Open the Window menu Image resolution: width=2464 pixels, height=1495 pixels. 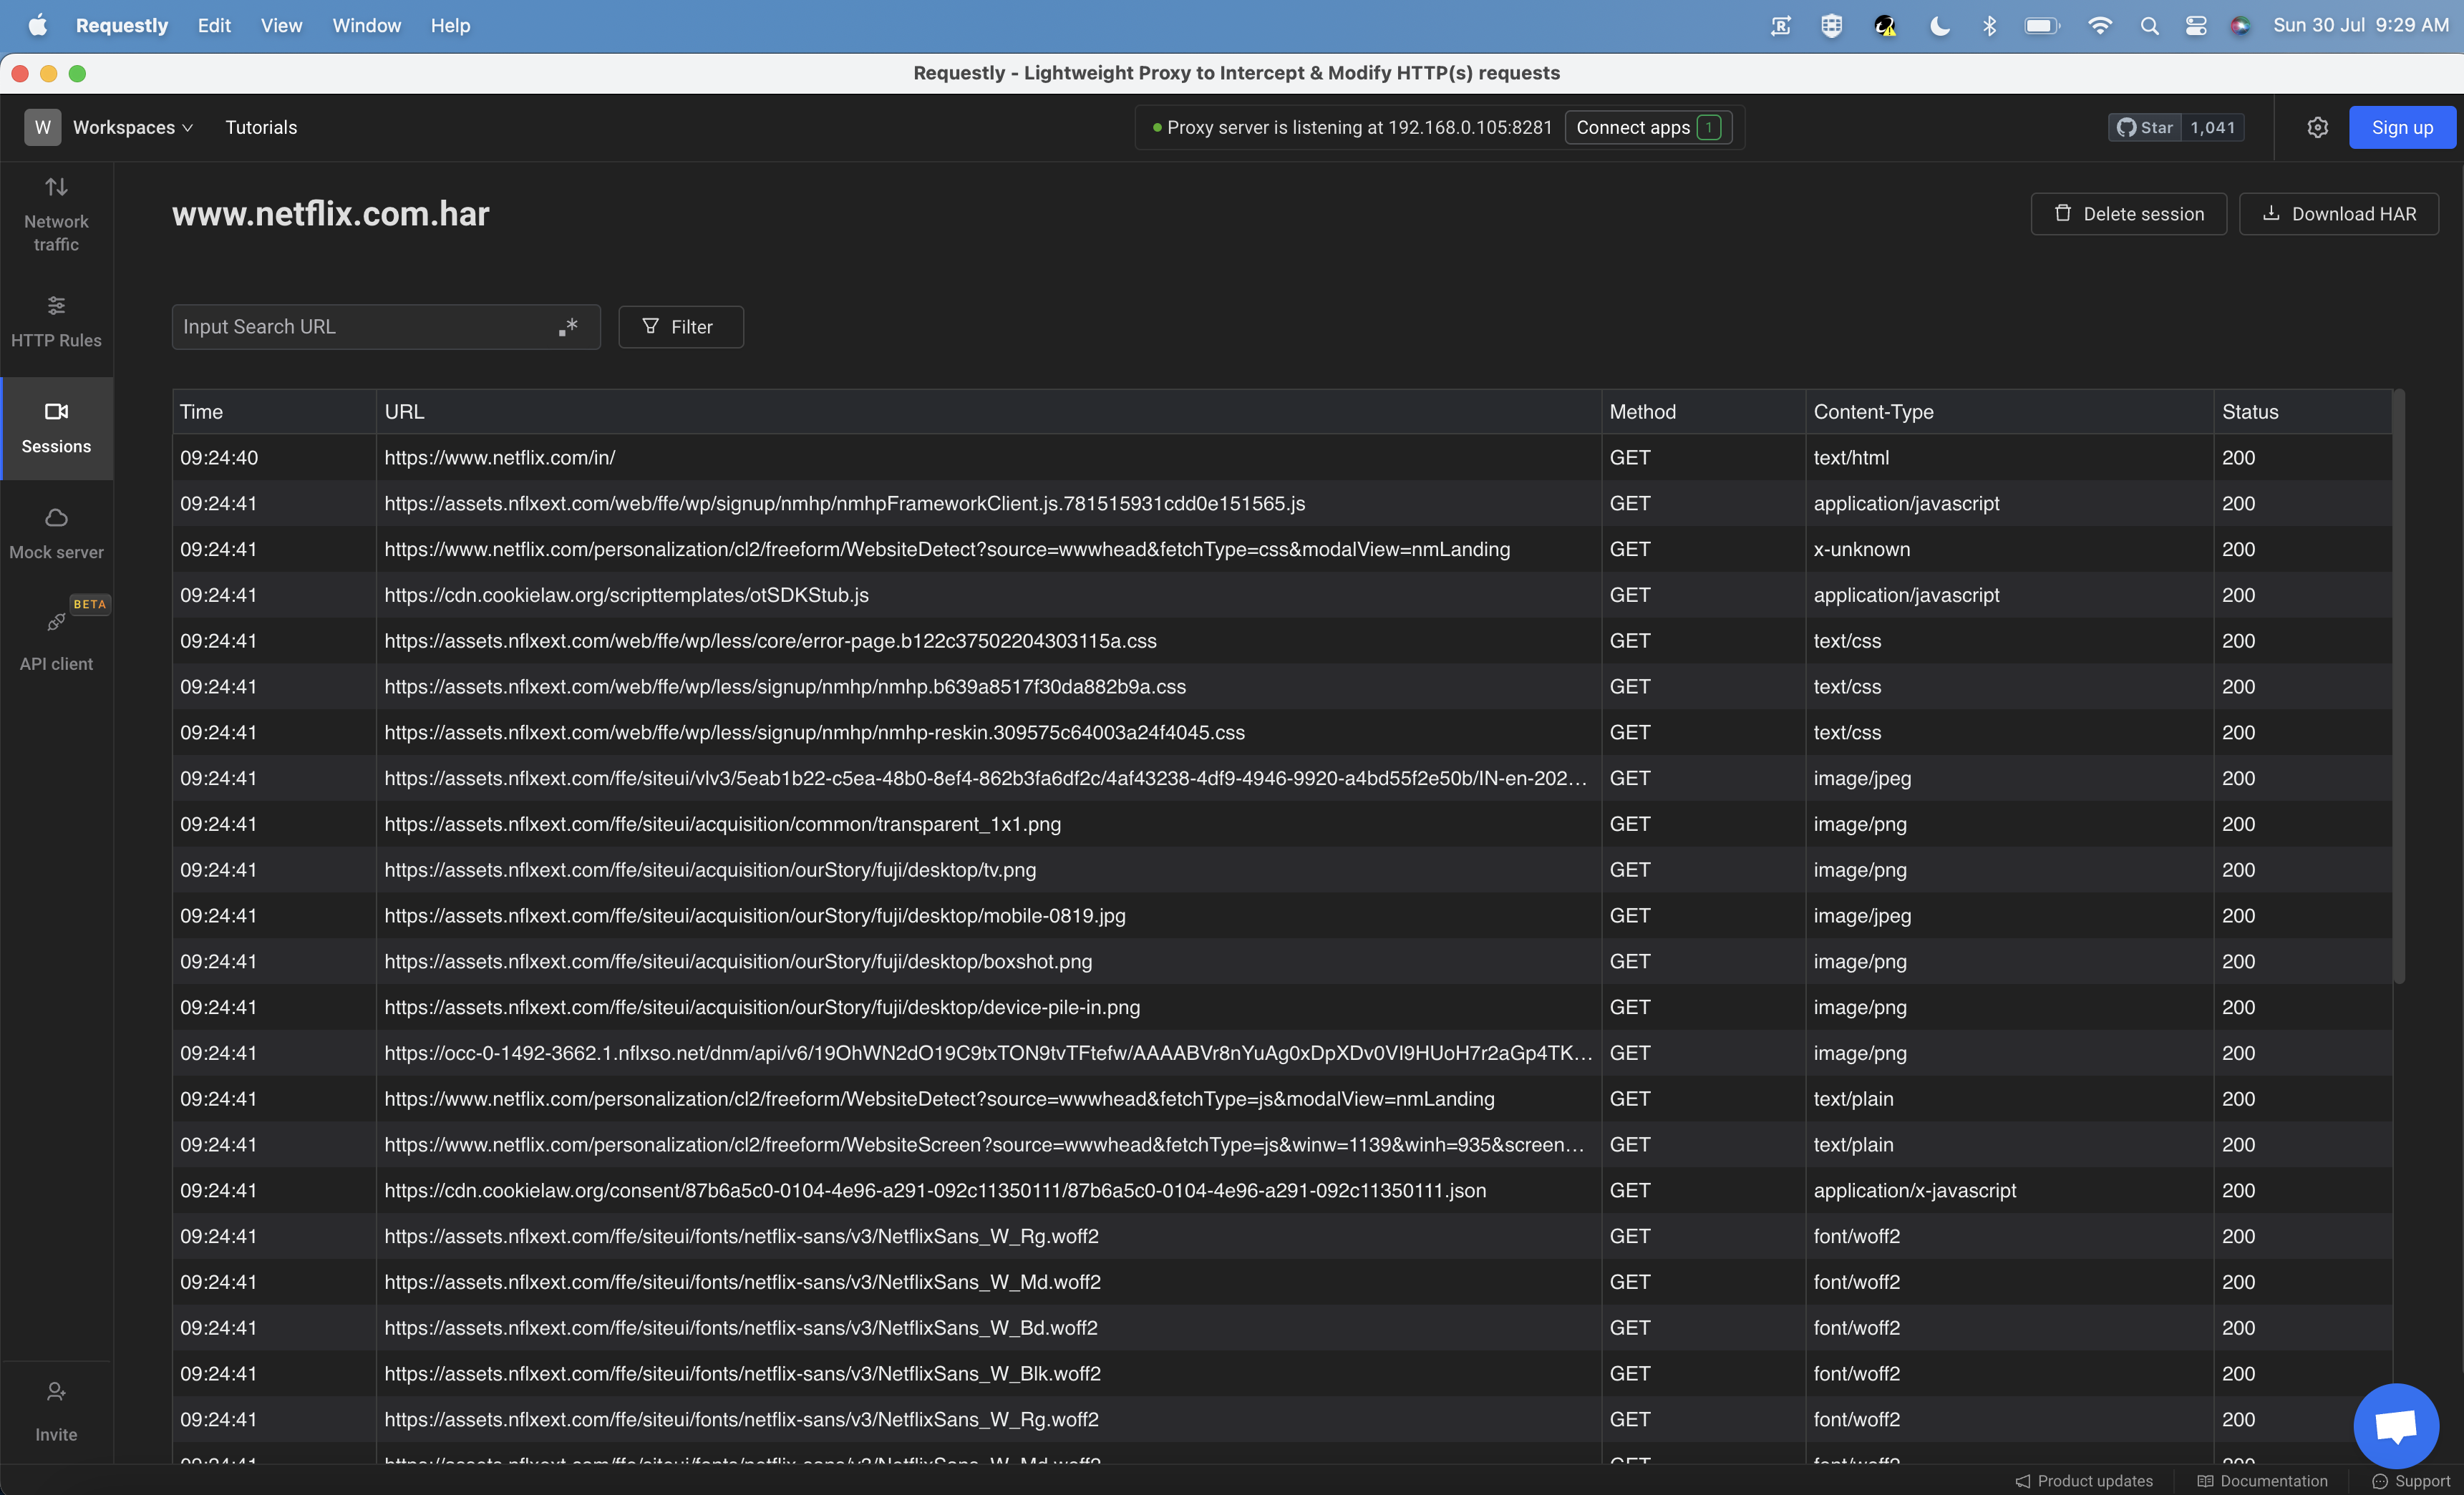click(366, 25)
